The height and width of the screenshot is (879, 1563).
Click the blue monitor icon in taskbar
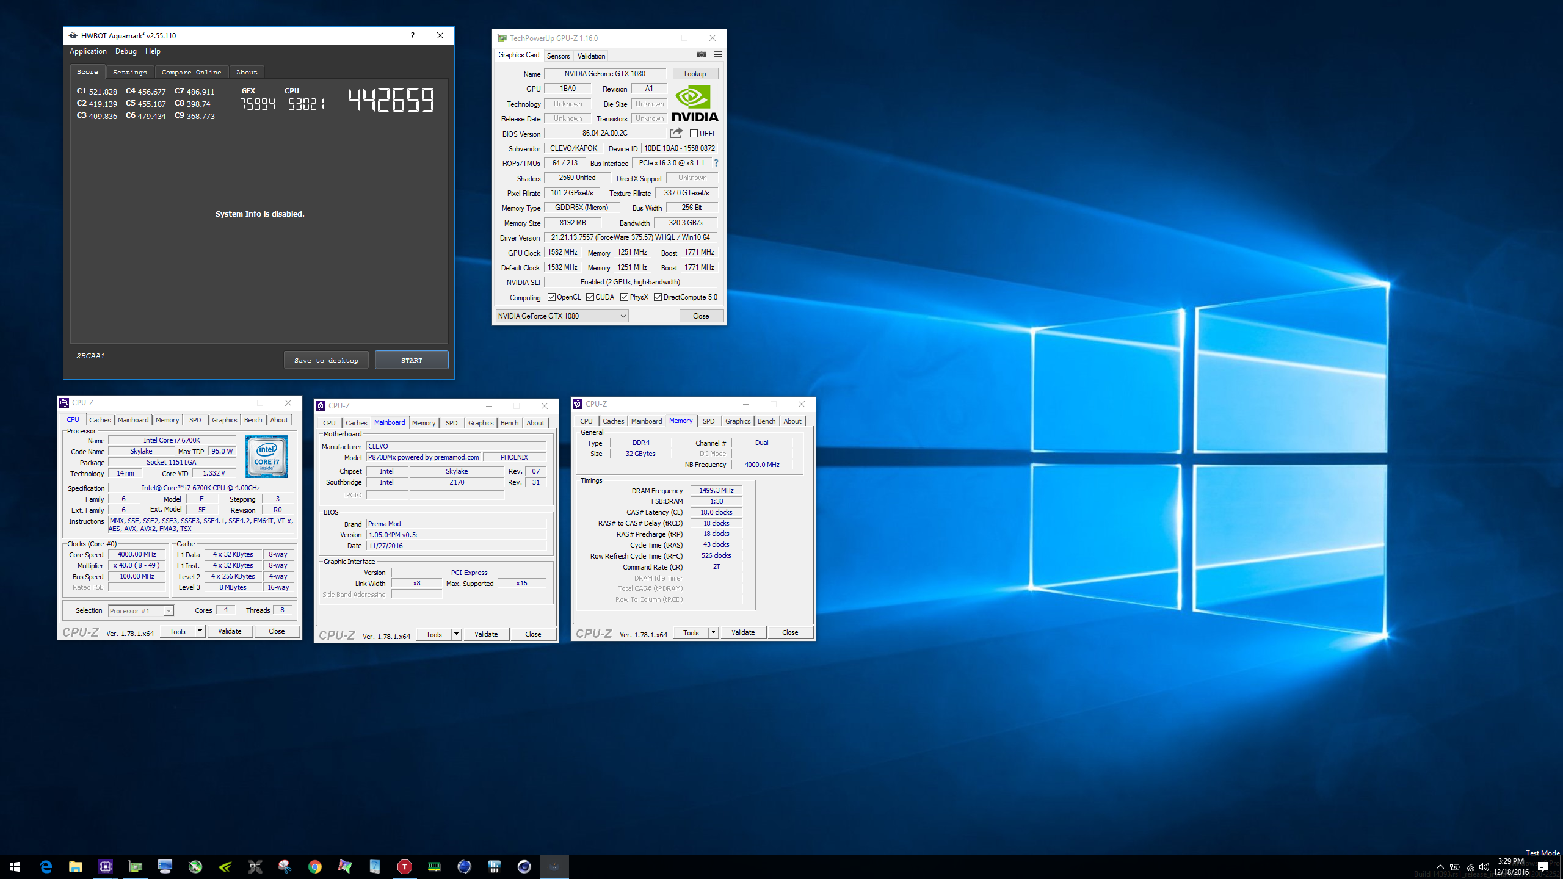(x=165, y=867)
